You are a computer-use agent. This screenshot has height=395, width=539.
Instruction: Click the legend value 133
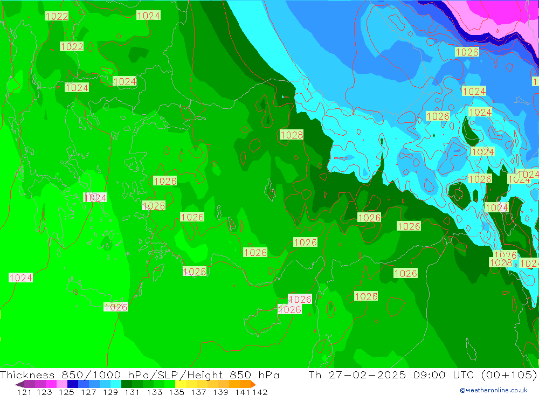pyautogui.click(x=154, y=392)
